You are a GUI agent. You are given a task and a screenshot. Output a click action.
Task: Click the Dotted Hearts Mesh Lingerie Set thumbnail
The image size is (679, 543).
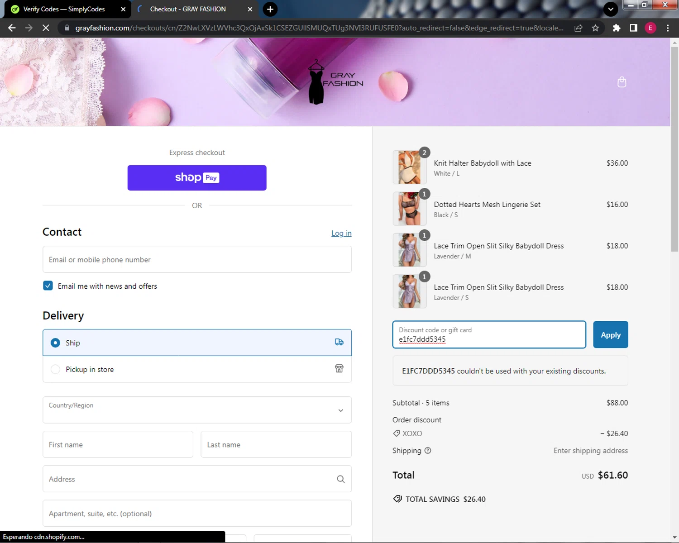(409, 209)
